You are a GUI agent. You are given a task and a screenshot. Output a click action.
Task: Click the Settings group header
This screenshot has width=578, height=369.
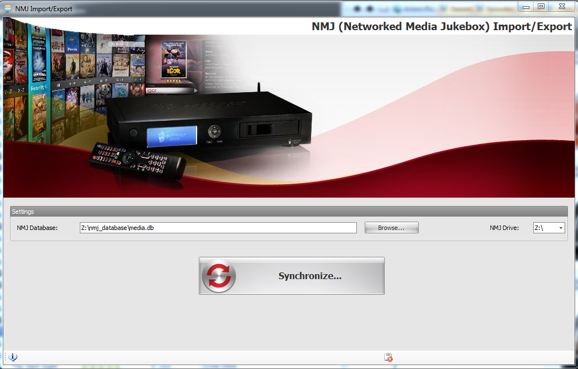tap(289, 212)
